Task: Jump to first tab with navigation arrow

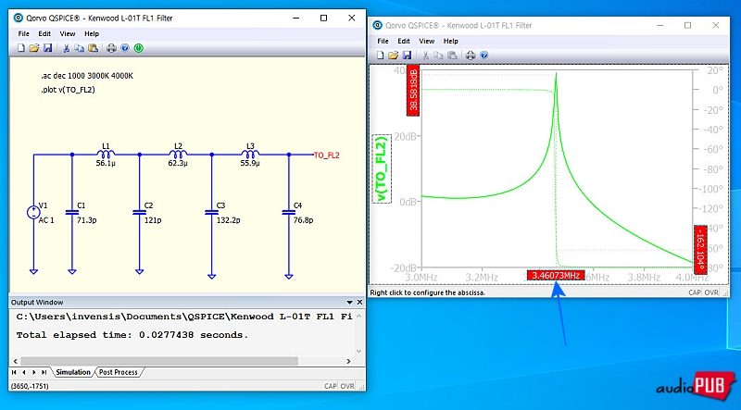Action: 14,372
